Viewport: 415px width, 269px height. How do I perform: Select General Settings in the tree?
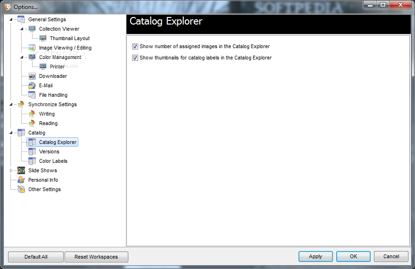pyautogui.click(x=47, y=19)
